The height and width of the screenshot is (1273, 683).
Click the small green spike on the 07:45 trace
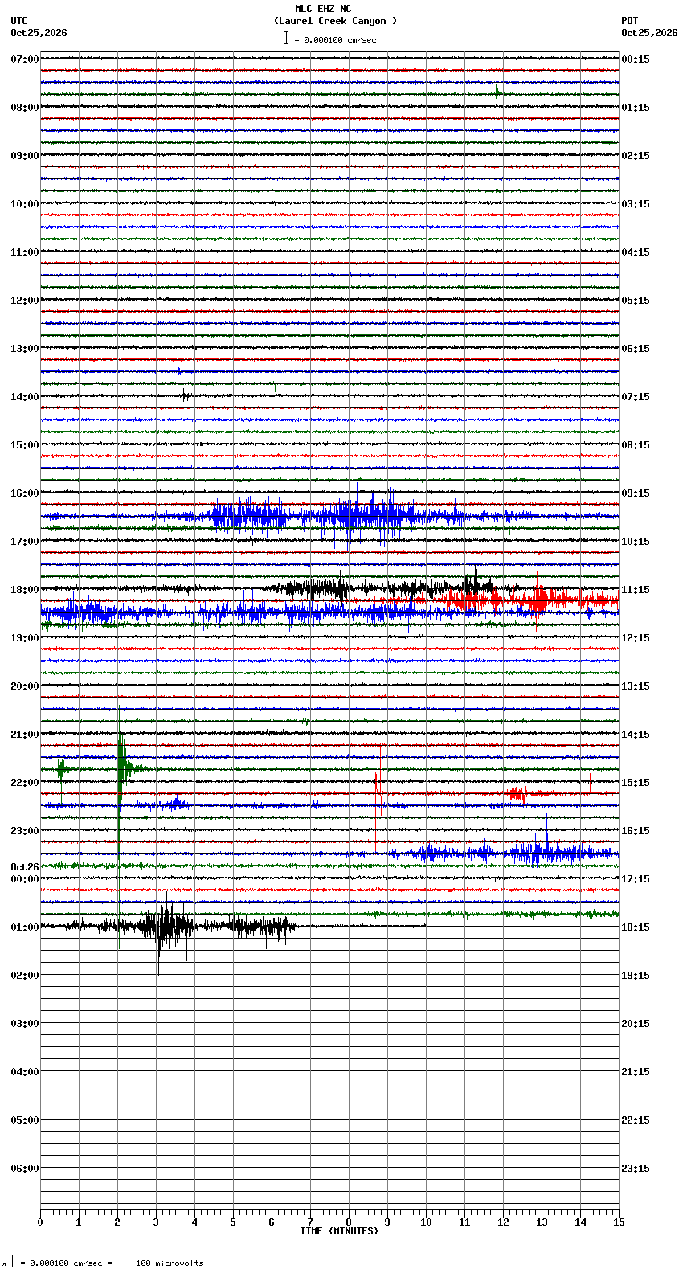[x=497, y=93]
